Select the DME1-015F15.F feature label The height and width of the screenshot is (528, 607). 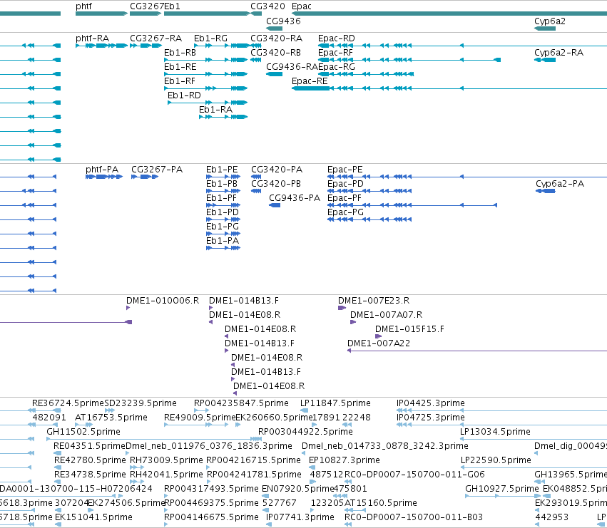[409, 329]
